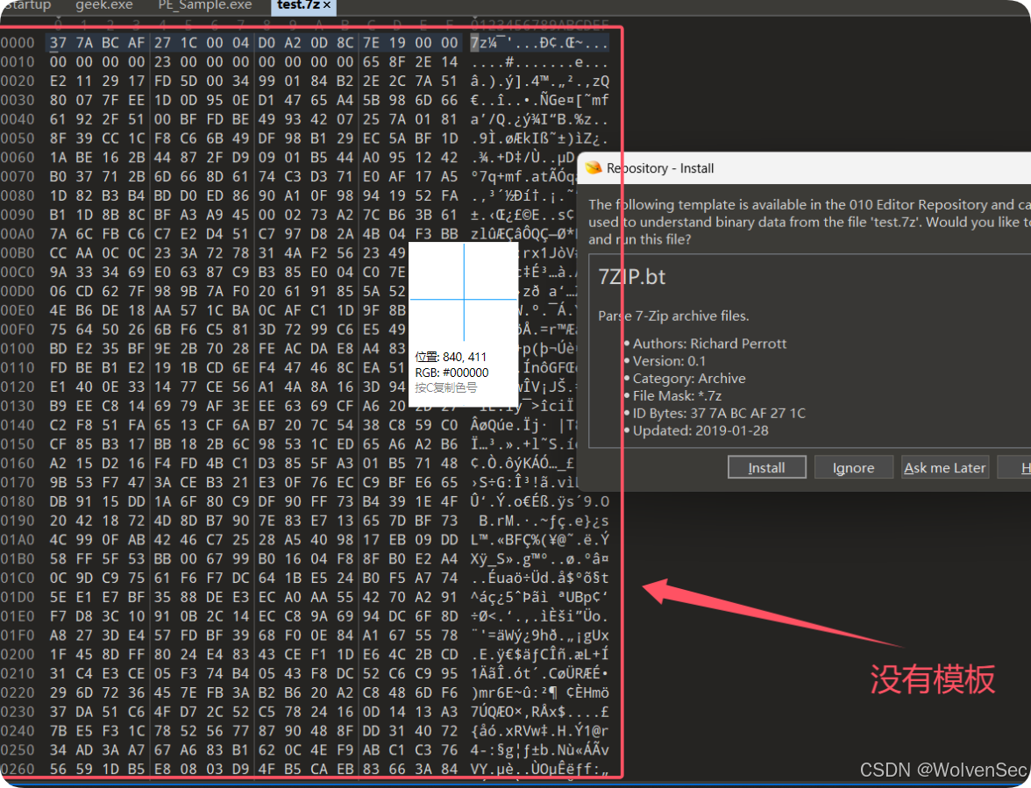Click 'Parse 7-Zip archive files.' description
The width and height of the screenshot is (1031, 788).
point(673,316)
